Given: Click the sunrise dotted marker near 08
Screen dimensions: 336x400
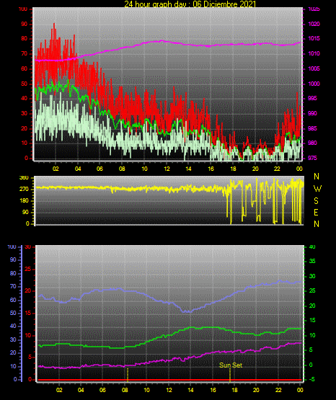Looking at the screenshot, I should (128, 374).
